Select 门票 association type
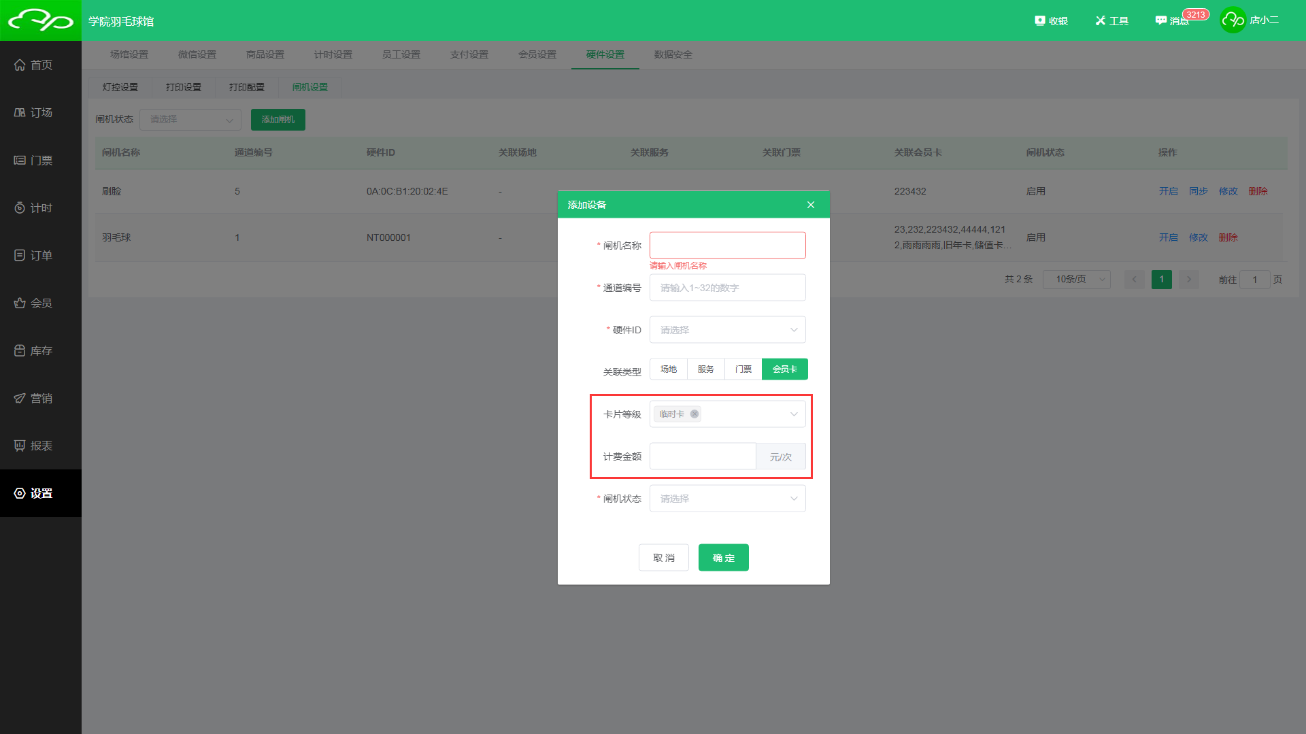This screenshot has width=1306, height=734. coord(743,369)
